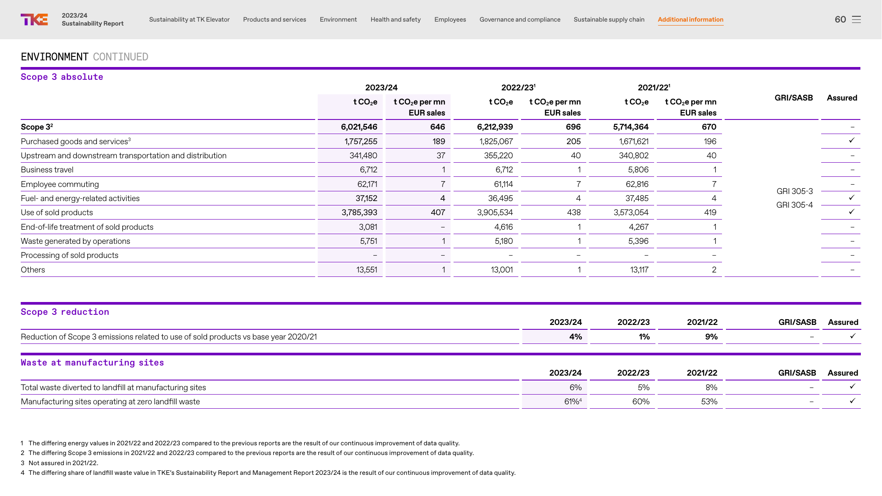Image resolution: width=882 pixels, height=496 pixels.
Task: Click page number 60
Action: pos(840,19)
